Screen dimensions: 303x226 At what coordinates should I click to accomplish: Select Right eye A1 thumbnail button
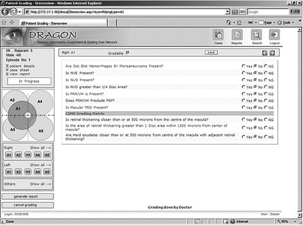pyautogui.click(x=9, y=155)
